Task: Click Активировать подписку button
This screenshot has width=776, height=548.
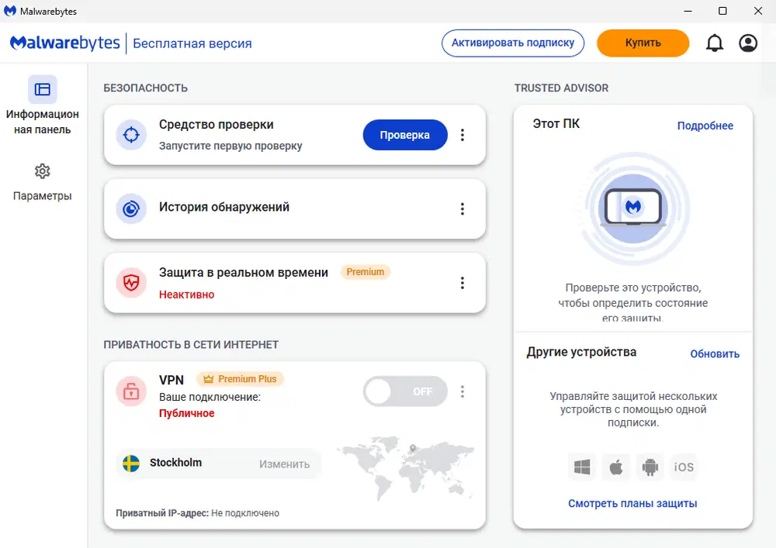Action: pos(513,43)
